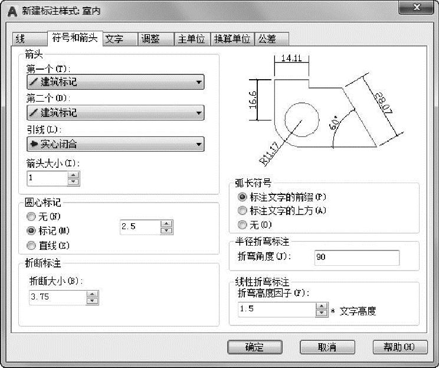Image resolution: width=439 pixels, height=368 pixels.
Task: Click the 折弯角度 input field
Action: [x=357, y=258]
